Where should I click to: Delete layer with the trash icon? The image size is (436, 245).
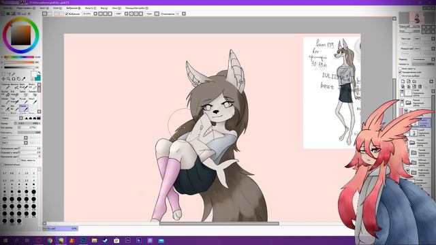[420, 86]
